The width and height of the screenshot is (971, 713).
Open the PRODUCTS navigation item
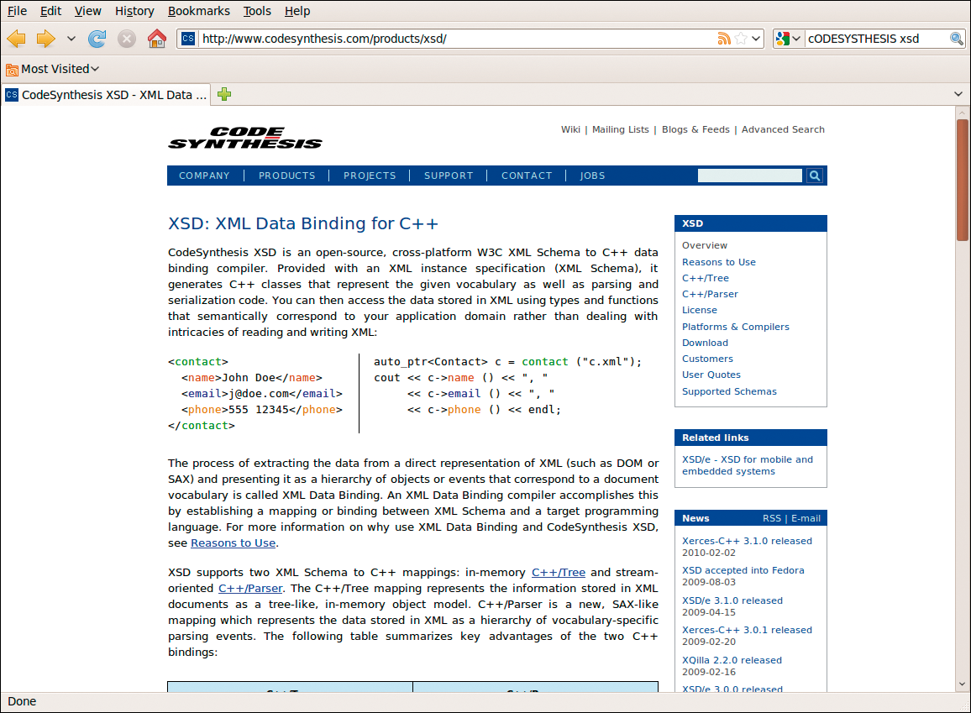(286, 176)
